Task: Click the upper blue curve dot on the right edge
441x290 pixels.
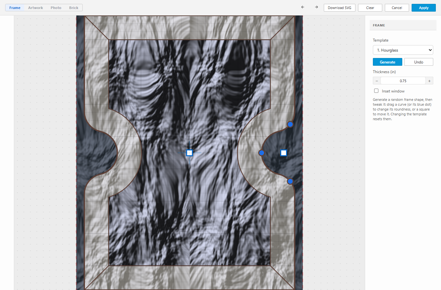Action: [290, 124]
